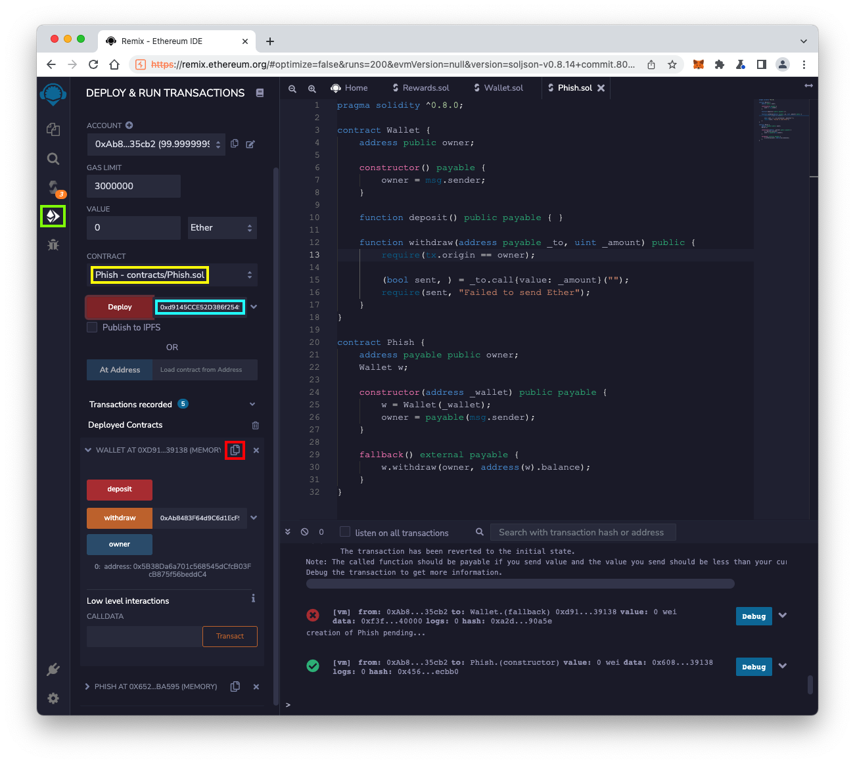Open the Ether unit dropdown
The image size is (855, 764).
[222, 228]
